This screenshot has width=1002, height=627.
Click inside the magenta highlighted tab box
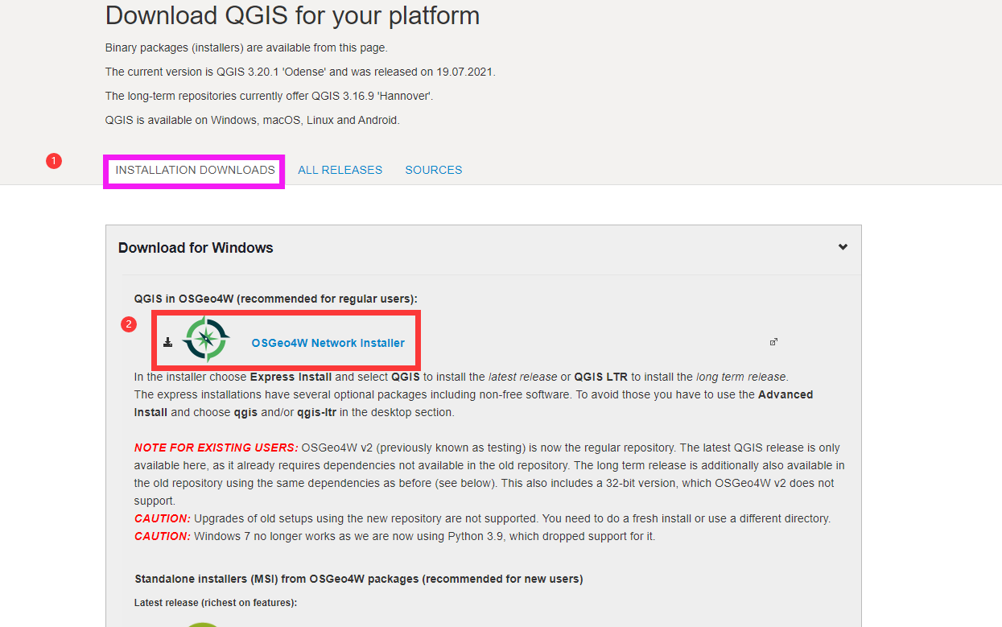tap(193, 170)
